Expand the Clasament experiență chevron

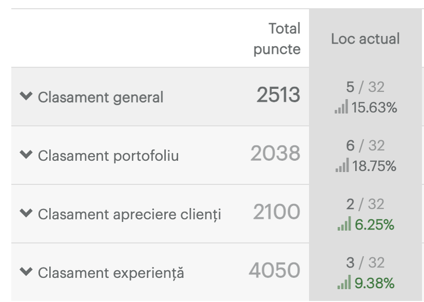click(26, 271)
